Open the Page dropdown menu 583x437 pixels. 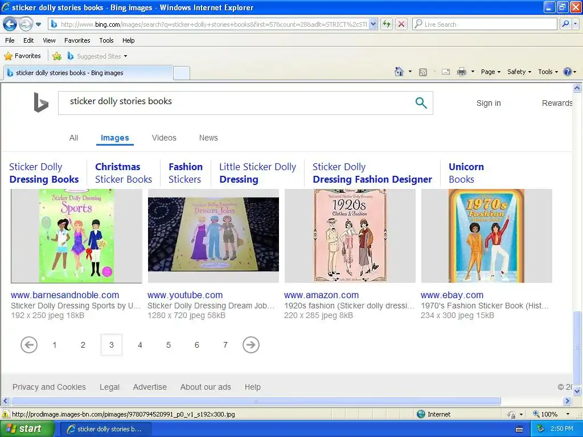coord(490,72)
